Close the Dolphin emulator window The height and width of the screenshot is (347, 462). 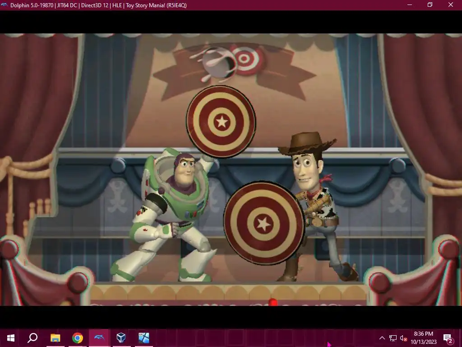[x=451, y=5]
